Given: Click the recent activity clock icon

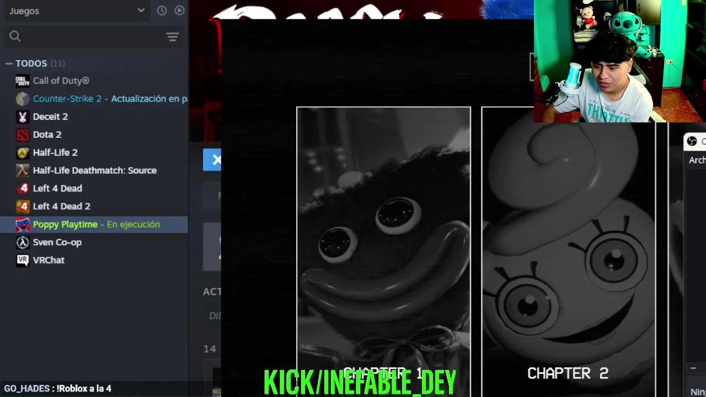Looking at the screenshot, I should [x=162, y=10].
